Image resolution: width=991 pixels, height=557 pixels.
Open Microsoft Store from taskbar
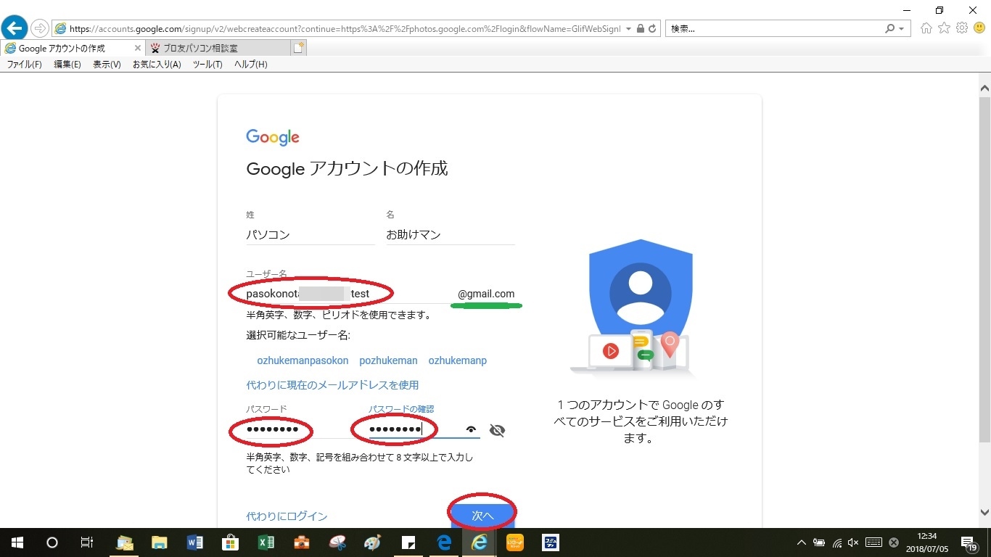(231, 542)
